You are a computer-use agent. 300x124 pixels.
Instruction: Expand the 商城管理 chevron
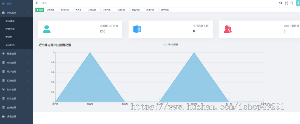coord(29,62)
